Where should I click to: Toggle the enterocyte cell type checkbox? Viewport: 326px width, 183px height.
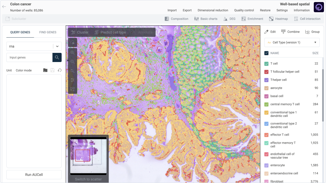(x=267, y=165)
